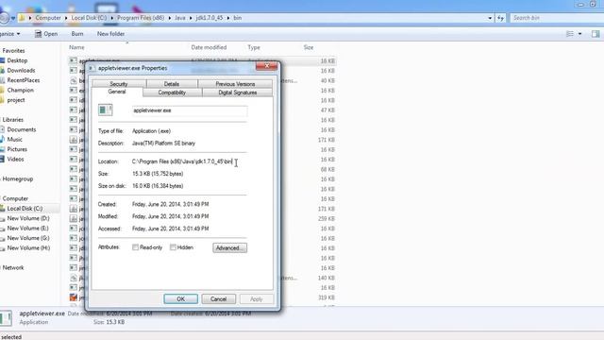Viewport: 604px width, 340px height.
Task: Sort files by Date modified column
Action: coord(209,47)
